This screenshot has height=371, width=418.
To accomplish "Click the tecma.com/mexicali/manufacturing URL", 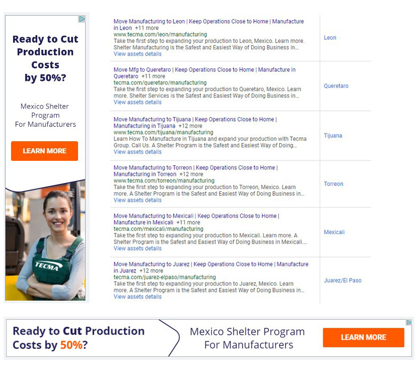I will point(158,229).
